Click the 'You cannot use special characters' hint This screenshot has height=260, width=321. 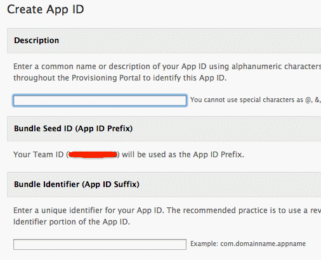(256, 100)
